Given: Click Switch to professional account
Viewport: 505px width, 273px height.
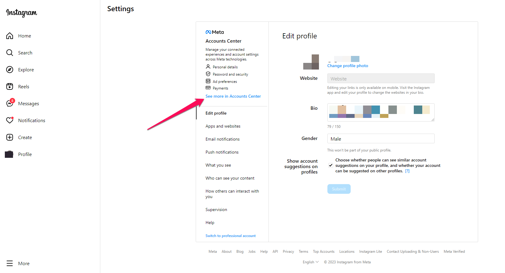Looking at the screenshot, I should (230, 236).
